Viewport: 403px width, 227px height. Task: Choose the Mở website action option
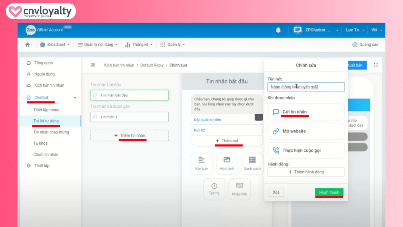click(x=306, y=131)
